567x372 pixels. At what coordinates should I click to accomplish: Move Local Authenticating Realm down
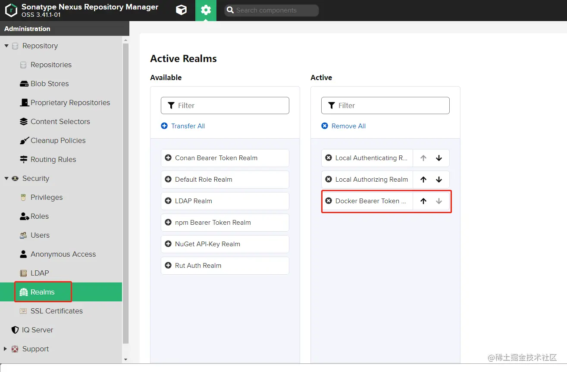pyautogui.click(x=439, y=158)
